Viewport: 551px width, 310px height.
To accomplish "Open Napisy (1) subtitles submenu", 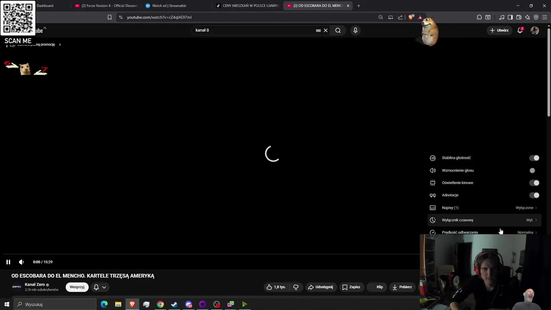I will point(484,208).
